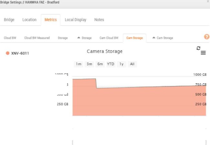Select the Notes tab
This screenshot has height=145, width=210.
[99, 20]
